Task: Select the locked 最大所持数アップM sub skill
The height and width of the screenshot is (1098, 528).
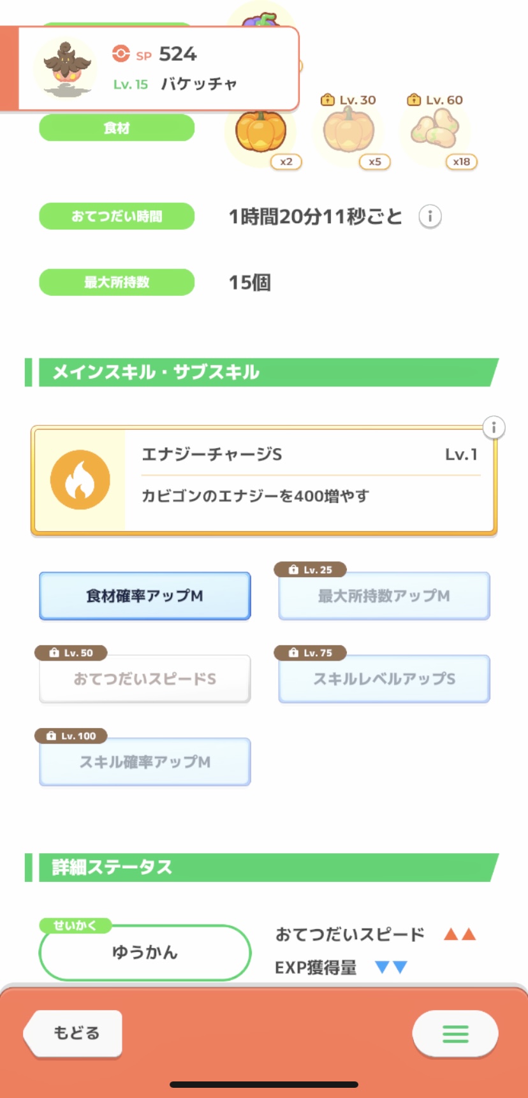Action: click(x=384, y=596)
